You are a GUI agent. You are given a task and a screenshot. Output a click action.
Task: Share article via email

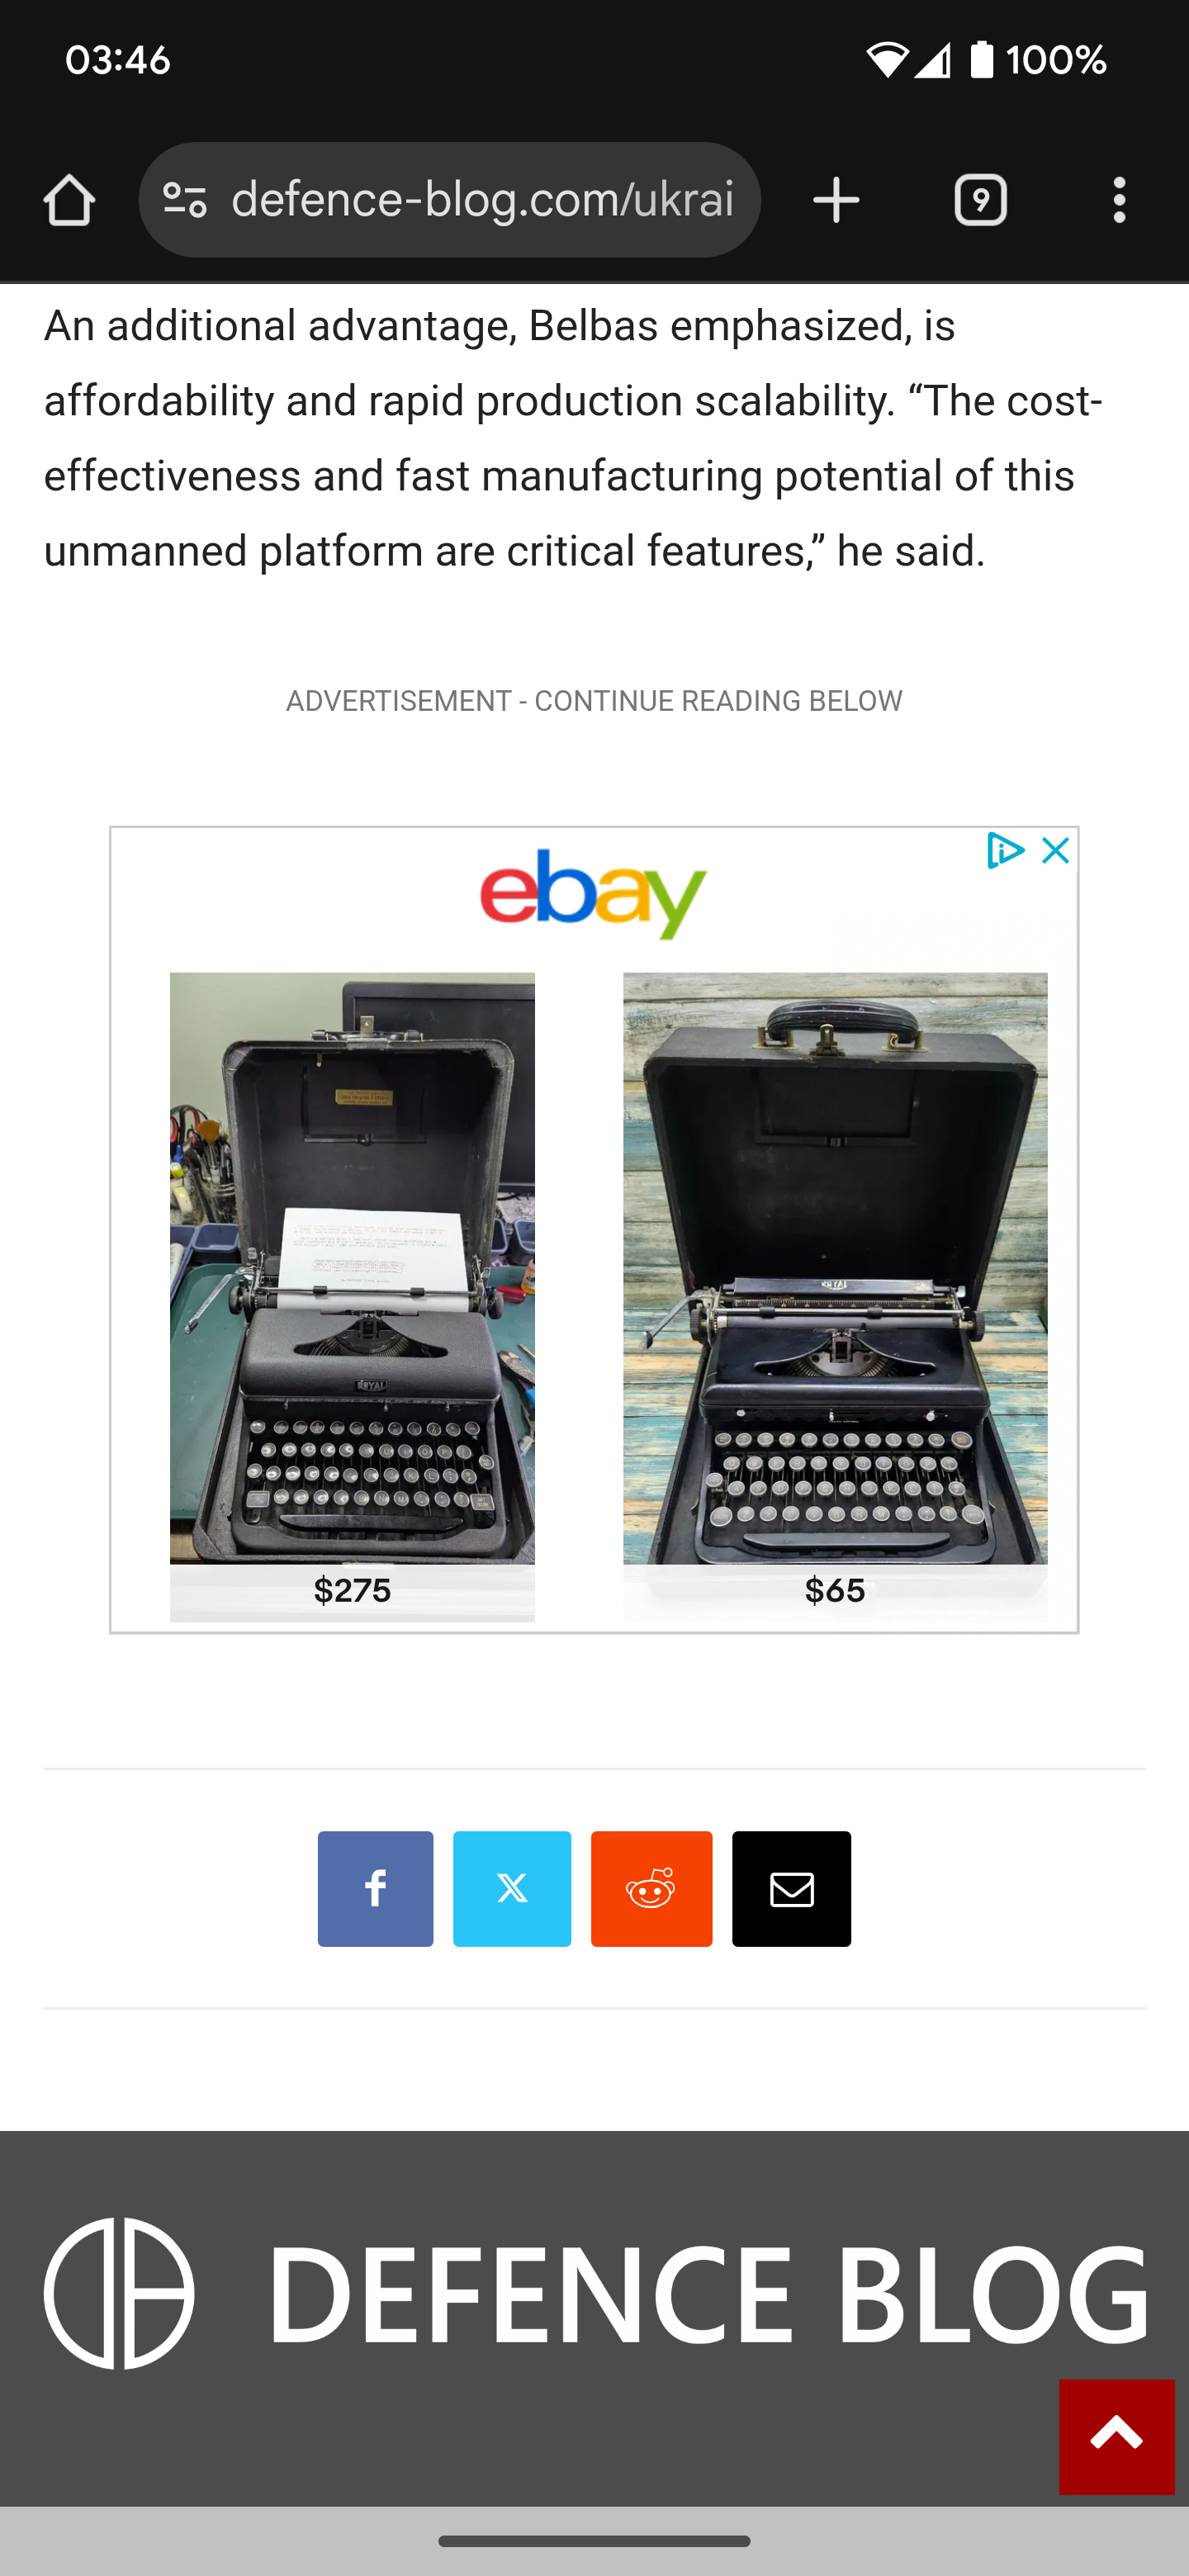click(791, 1889)
